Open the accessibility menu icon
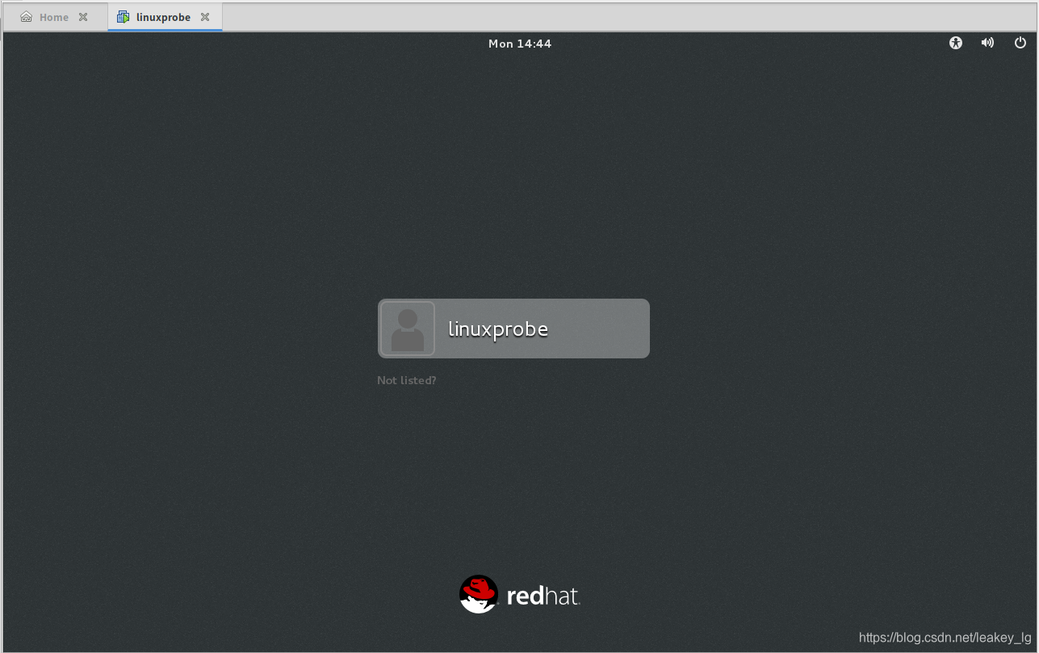 [956, 43]
